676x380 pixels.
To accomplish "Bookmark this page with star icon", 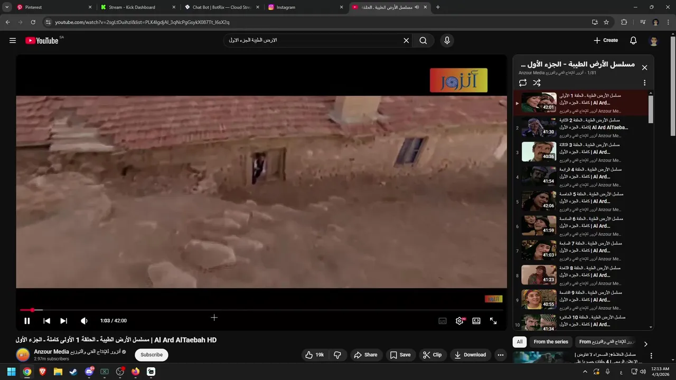I will [606, 22].
